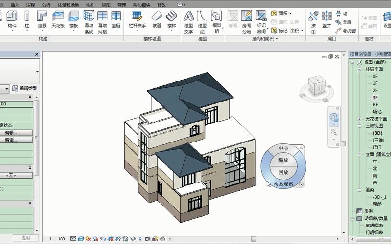Open the 管理 ribbon tab
Image resolution: width=391 pixels, height=244 pixels.
(121, 5)
